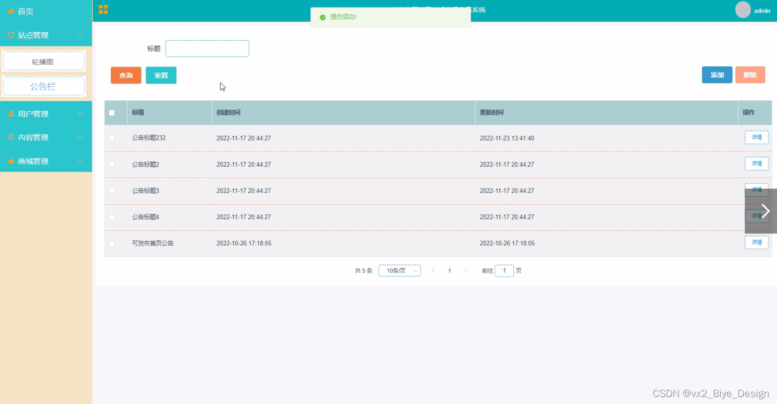Click the creation time 2022-10-26 17:18:05
This screenshot has width=777, height=404.
point(244,243)
